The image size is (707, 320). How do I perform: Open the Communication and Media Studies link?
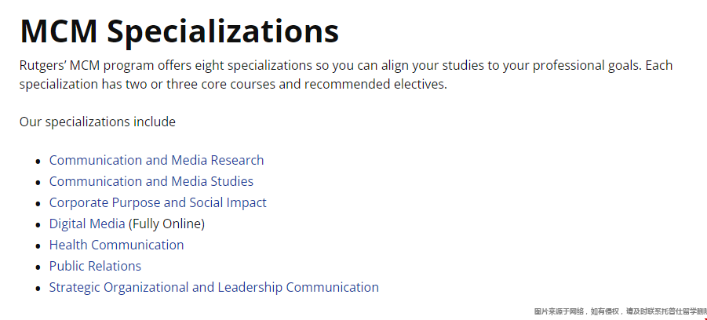pos(151,181)
